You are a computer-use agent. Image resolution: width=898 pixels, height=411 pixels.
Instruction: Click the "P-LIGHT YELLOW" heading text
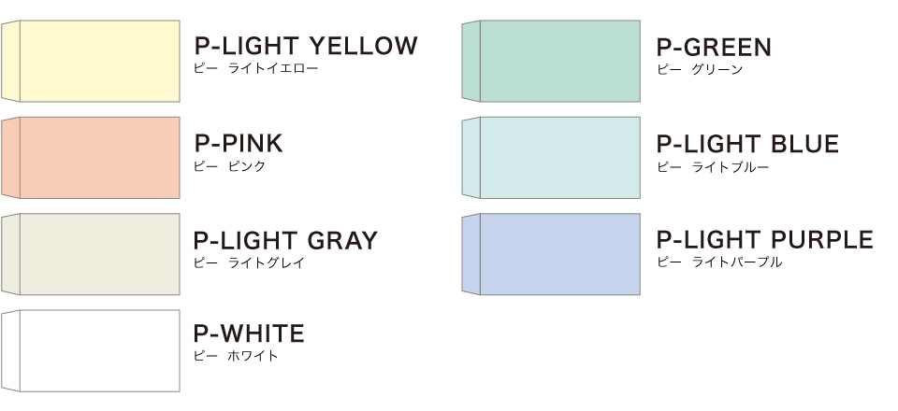pos(306,46)
